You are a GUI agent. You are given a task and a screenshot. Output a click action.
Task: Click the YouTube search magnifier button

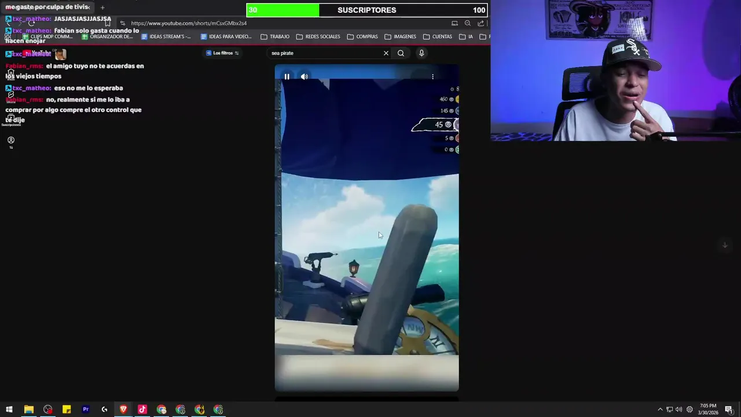click(x=401, y=53)
